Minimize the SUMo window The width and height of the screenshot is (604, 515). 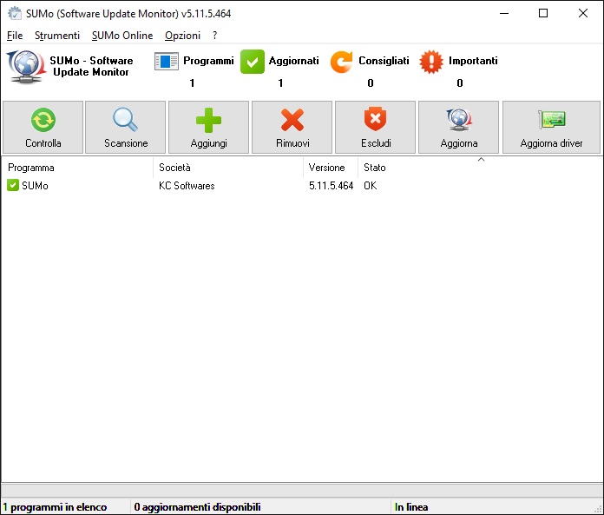coord(504,13)
